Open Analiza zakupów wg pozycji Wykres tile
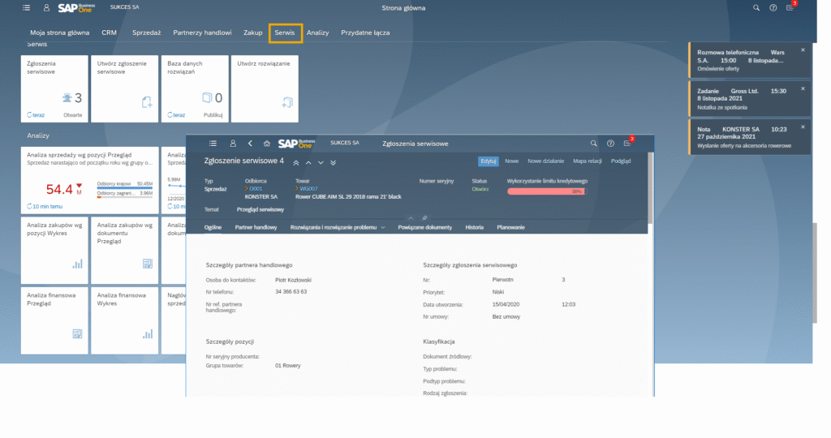The height and width of the screenshot is (438, 831). [x=54, y=251]
